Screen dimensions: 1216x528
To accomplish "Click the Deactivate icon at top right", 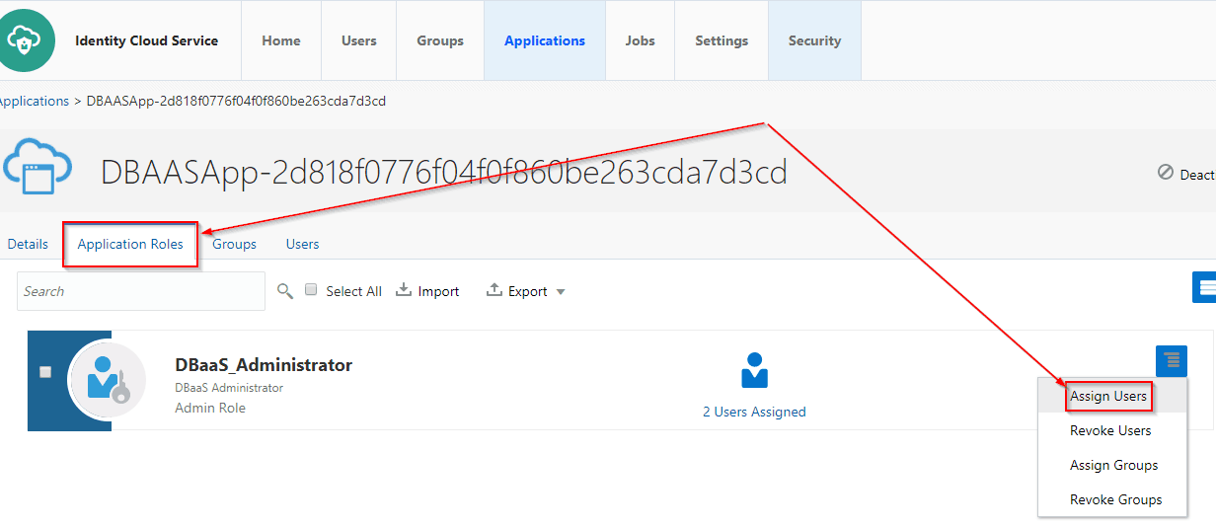I will pyautogui.click(x=1166, y=173).
